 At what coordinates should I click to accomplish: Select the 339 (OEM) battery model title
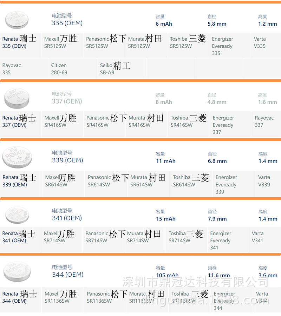[67, 160]
